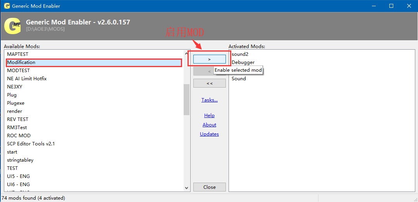Select UI5 - ENG mod entry

(94, 176)
